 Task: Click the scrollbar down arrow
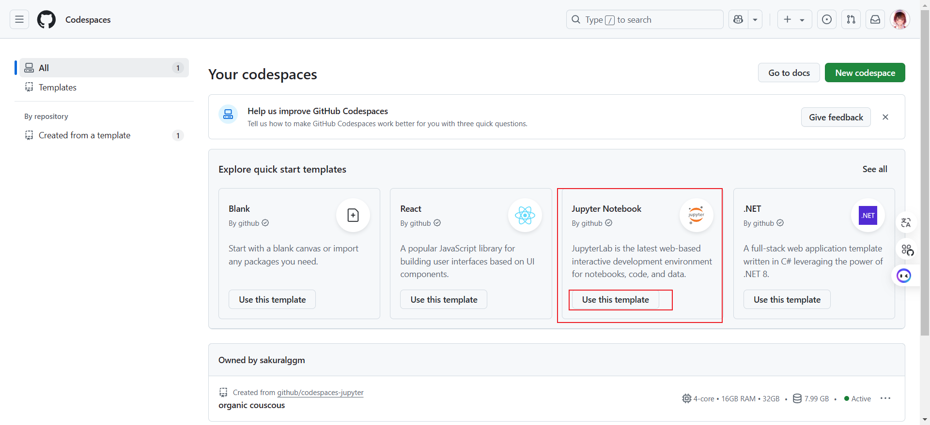click(x=925, y=420)
